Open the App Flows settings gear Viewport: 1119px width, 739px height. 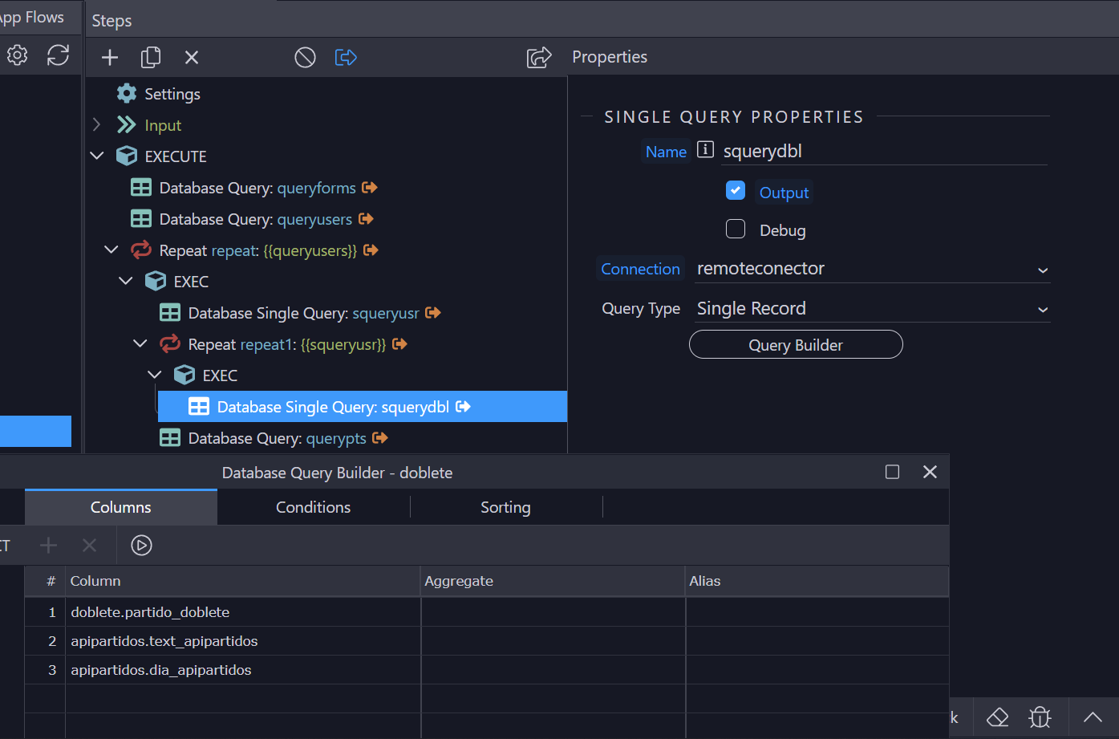tap(17, 55)
